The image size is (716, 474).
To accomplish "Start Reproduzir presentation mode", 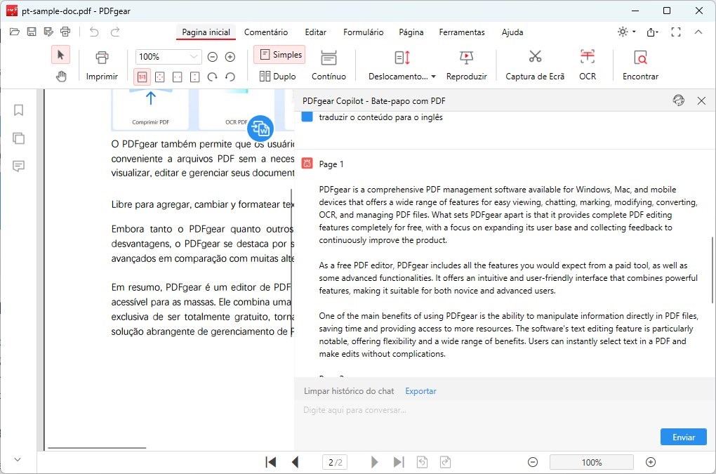I will (466, 63).
